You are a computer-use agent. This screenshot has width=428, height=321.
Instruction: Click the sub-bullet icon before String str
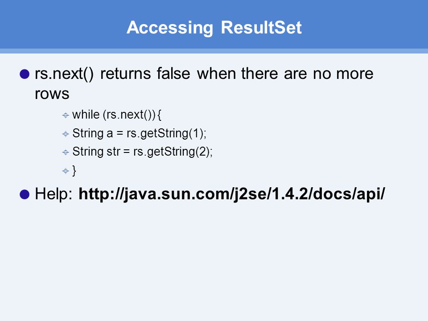coord(66,152)
